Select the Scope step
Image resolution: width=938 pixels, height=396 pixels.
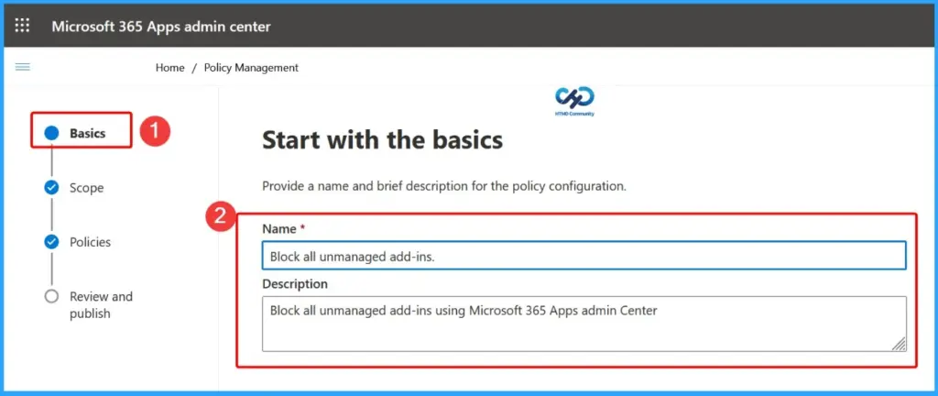pos(87,188)
